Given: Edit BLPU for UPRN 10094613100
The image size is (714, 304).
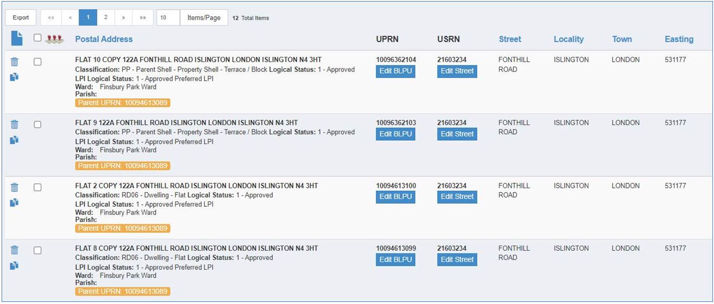Looking at the screenshot, I should (395, 197).
